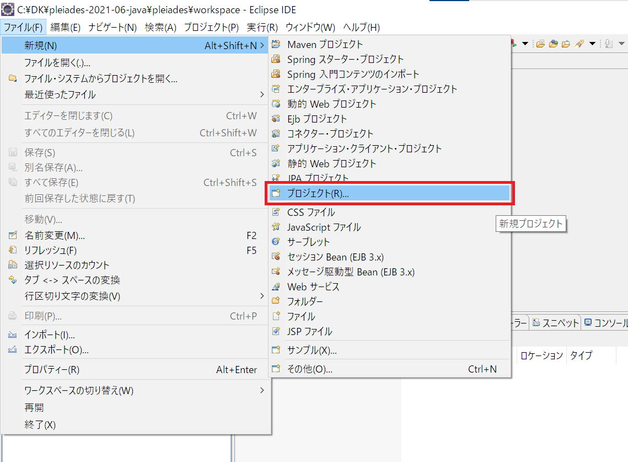Open the dropdown arrow beside the red run icon

point(525,44)
